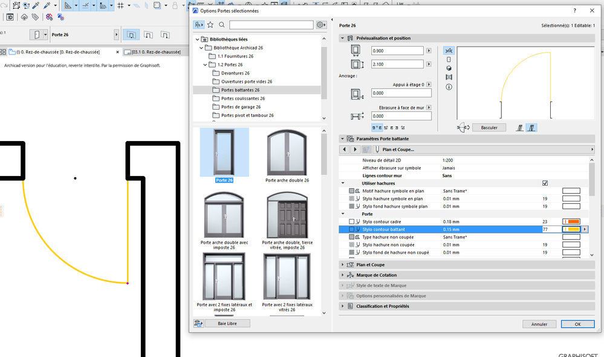Viewport: 604px width, 357px height.
Task: Open library settings gear icon in dialog
Action: coord(320,25)
